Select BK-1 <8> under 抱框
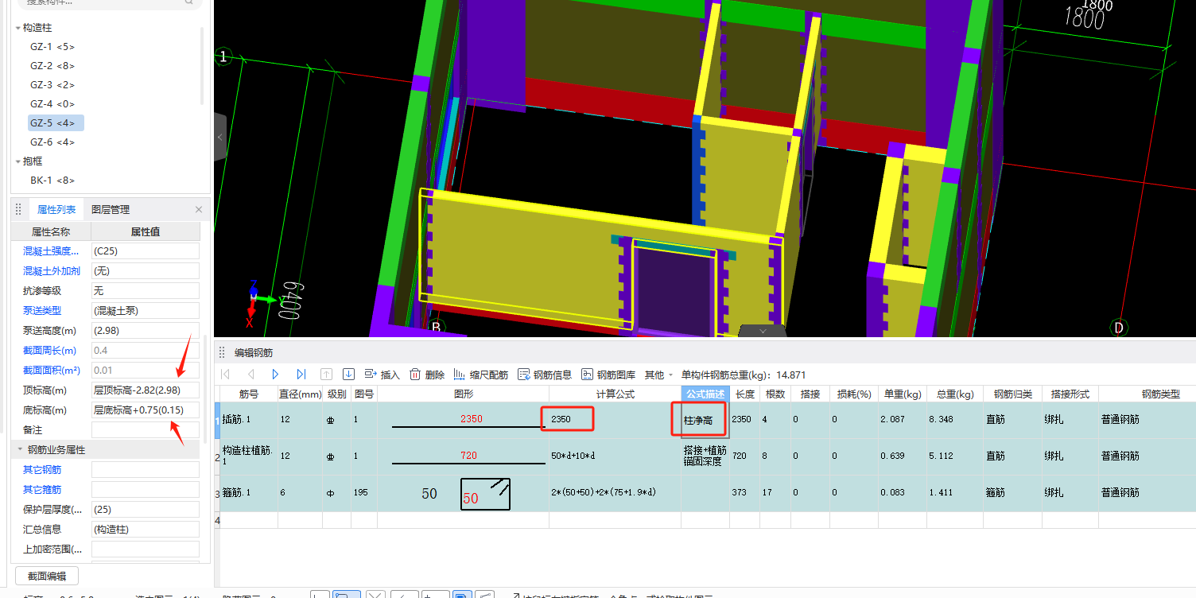 point(52,181)
